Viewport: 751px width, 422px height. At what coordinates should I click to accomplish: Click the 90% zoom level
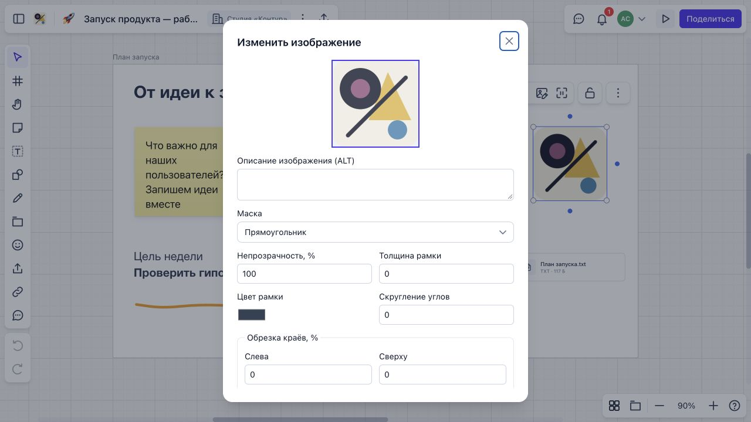click(x=686, y=406)
